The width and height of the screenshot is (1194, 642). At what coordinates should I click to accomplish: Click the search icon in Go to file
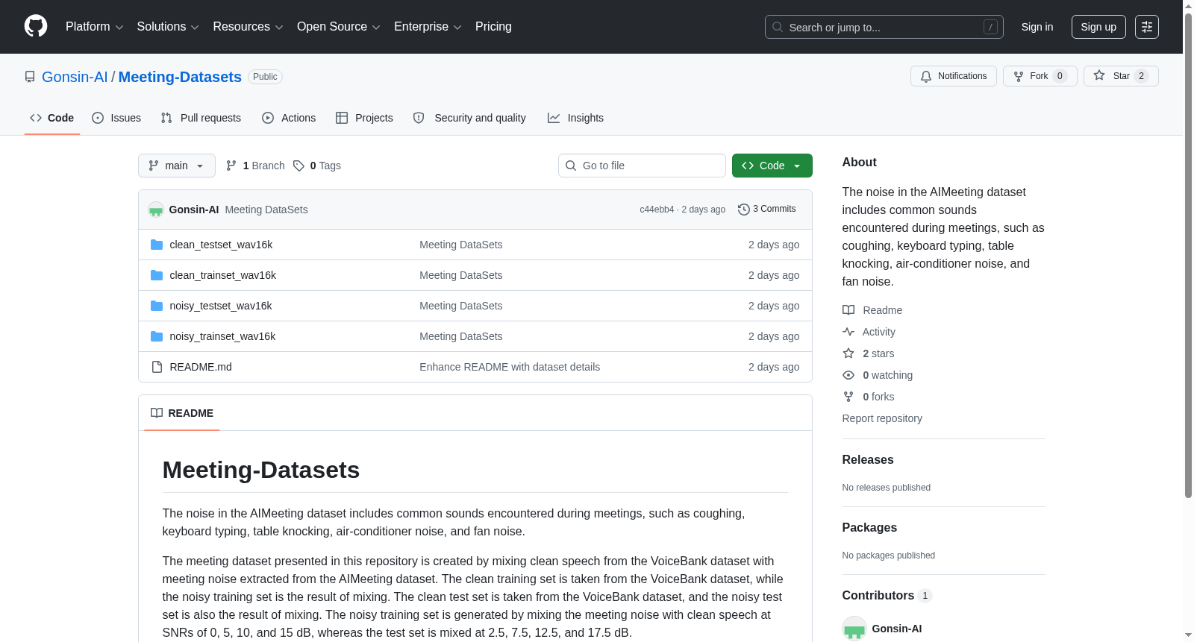[571, 166]
